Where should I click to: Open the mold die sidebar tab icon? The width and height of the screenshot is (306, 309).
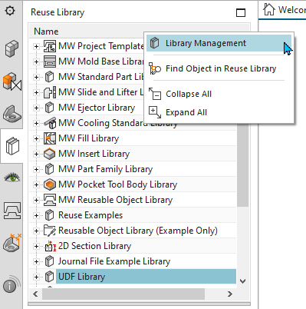(12, 211)
